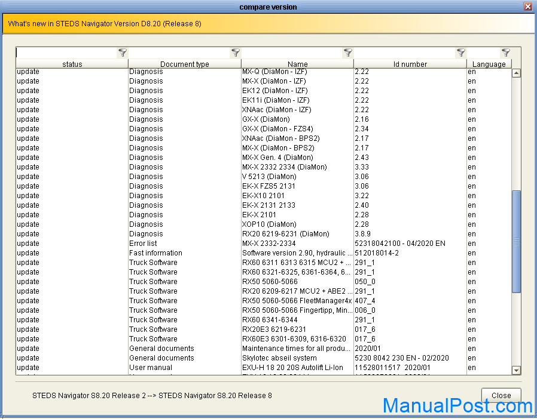Focus the Document type filter text field

[179, 53]
